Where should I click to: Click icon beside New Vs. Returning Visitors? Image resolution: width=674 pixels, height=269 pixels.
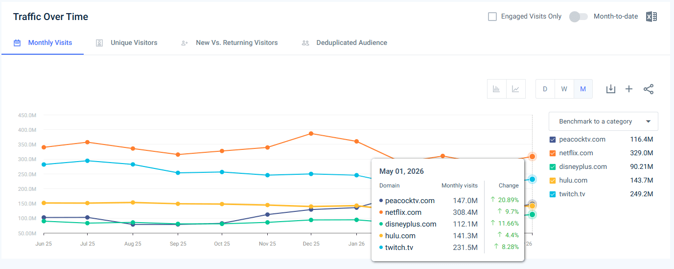click(x=185, y=43)
